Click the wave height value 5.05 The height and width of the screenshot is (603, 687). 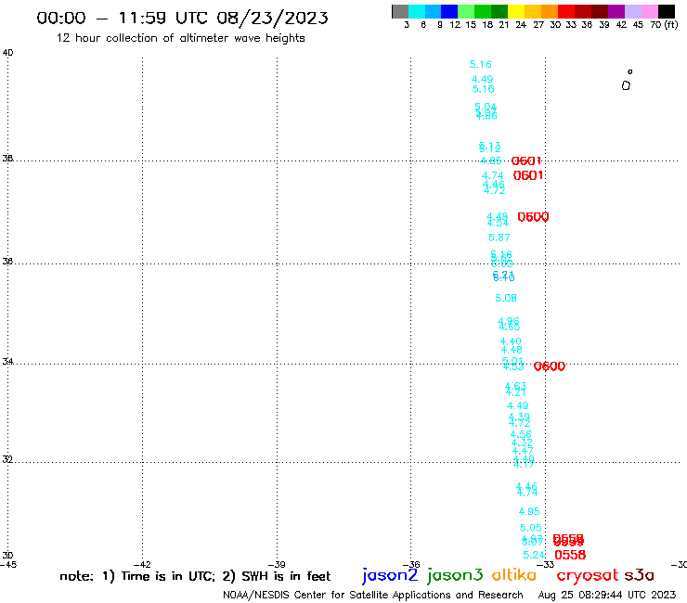click(x=530, y=528)
